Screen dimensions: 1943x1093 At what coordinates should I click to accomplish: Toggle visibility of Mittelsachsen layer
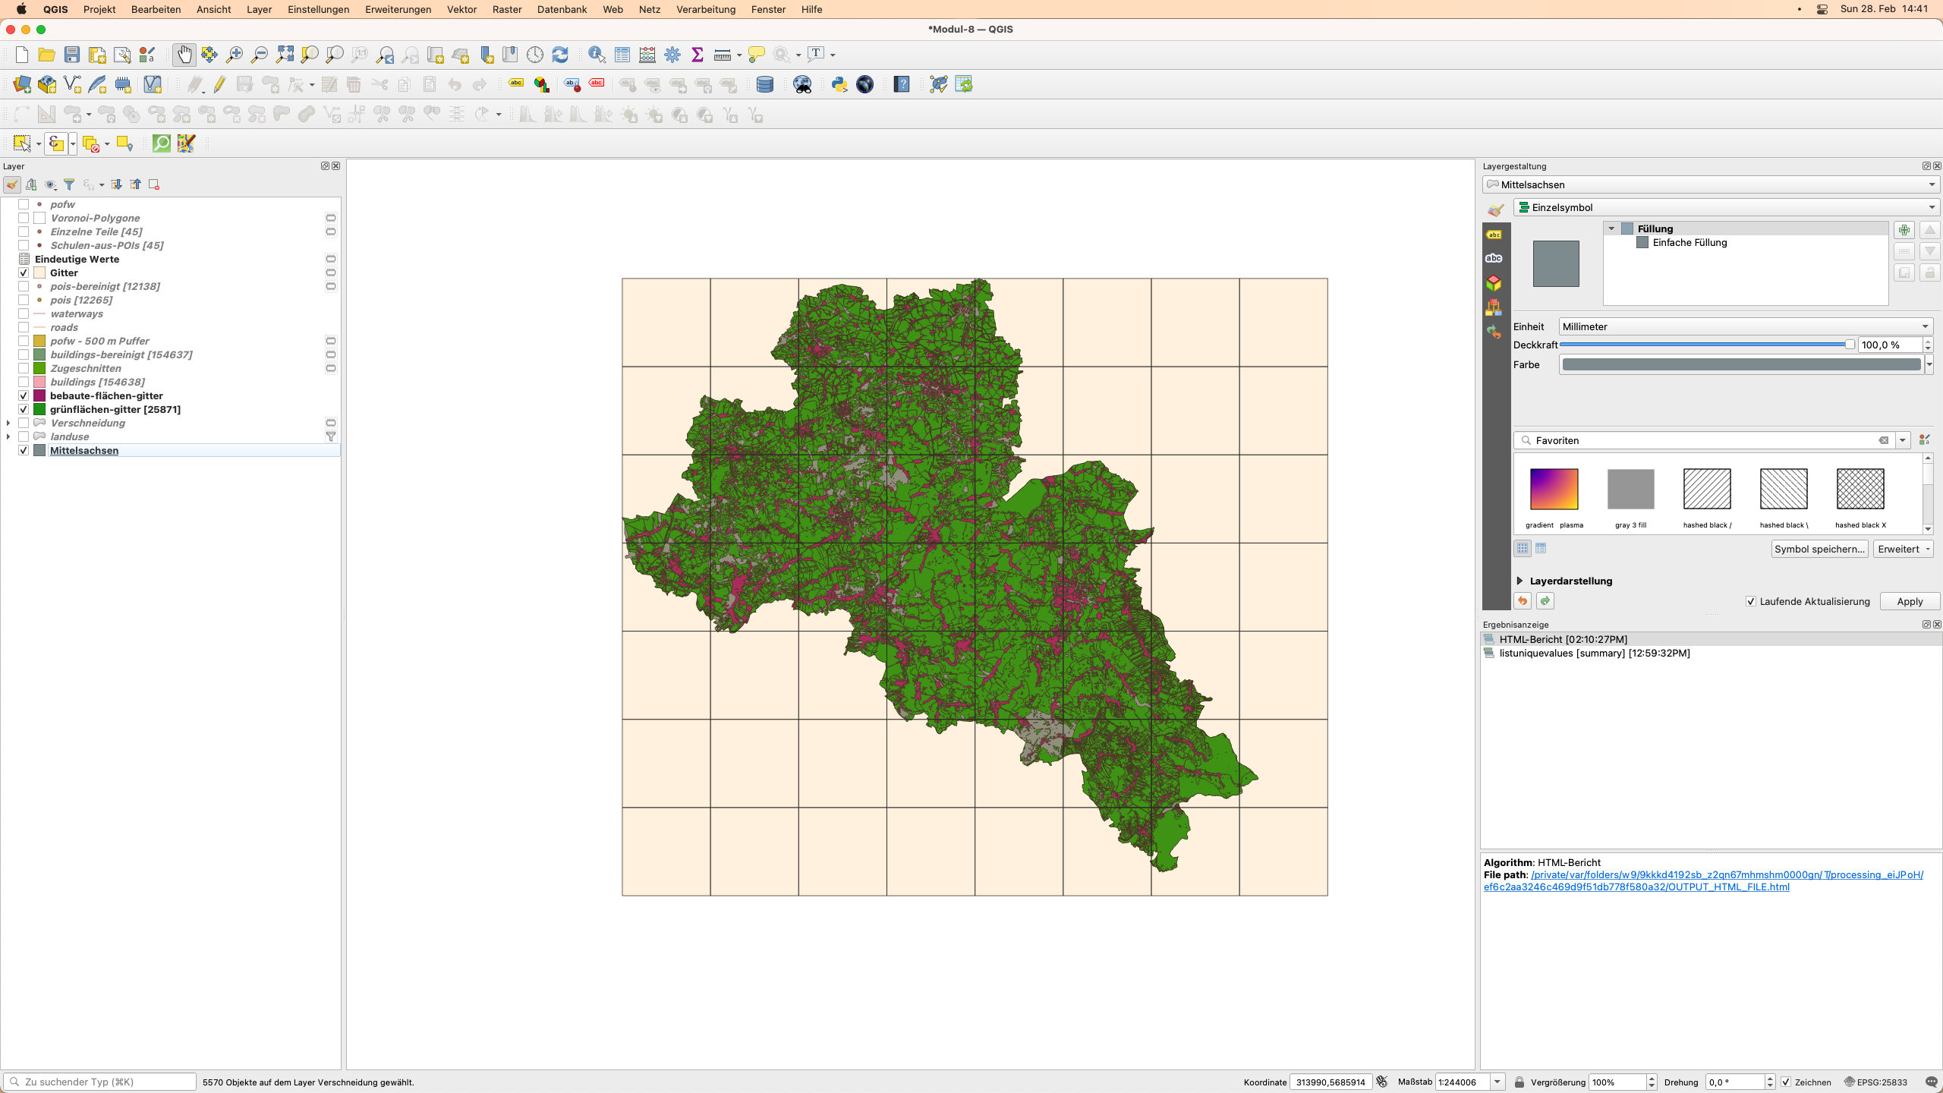click(x=24, y=451)
